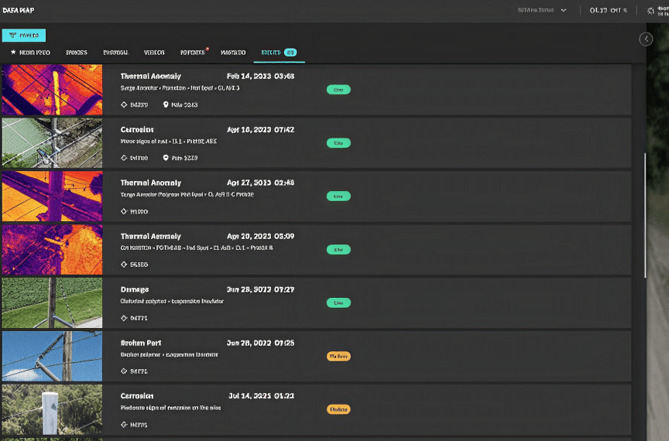Click the Data Map title in the header
This screenshot has width=669, height=441.
(19, 10)
